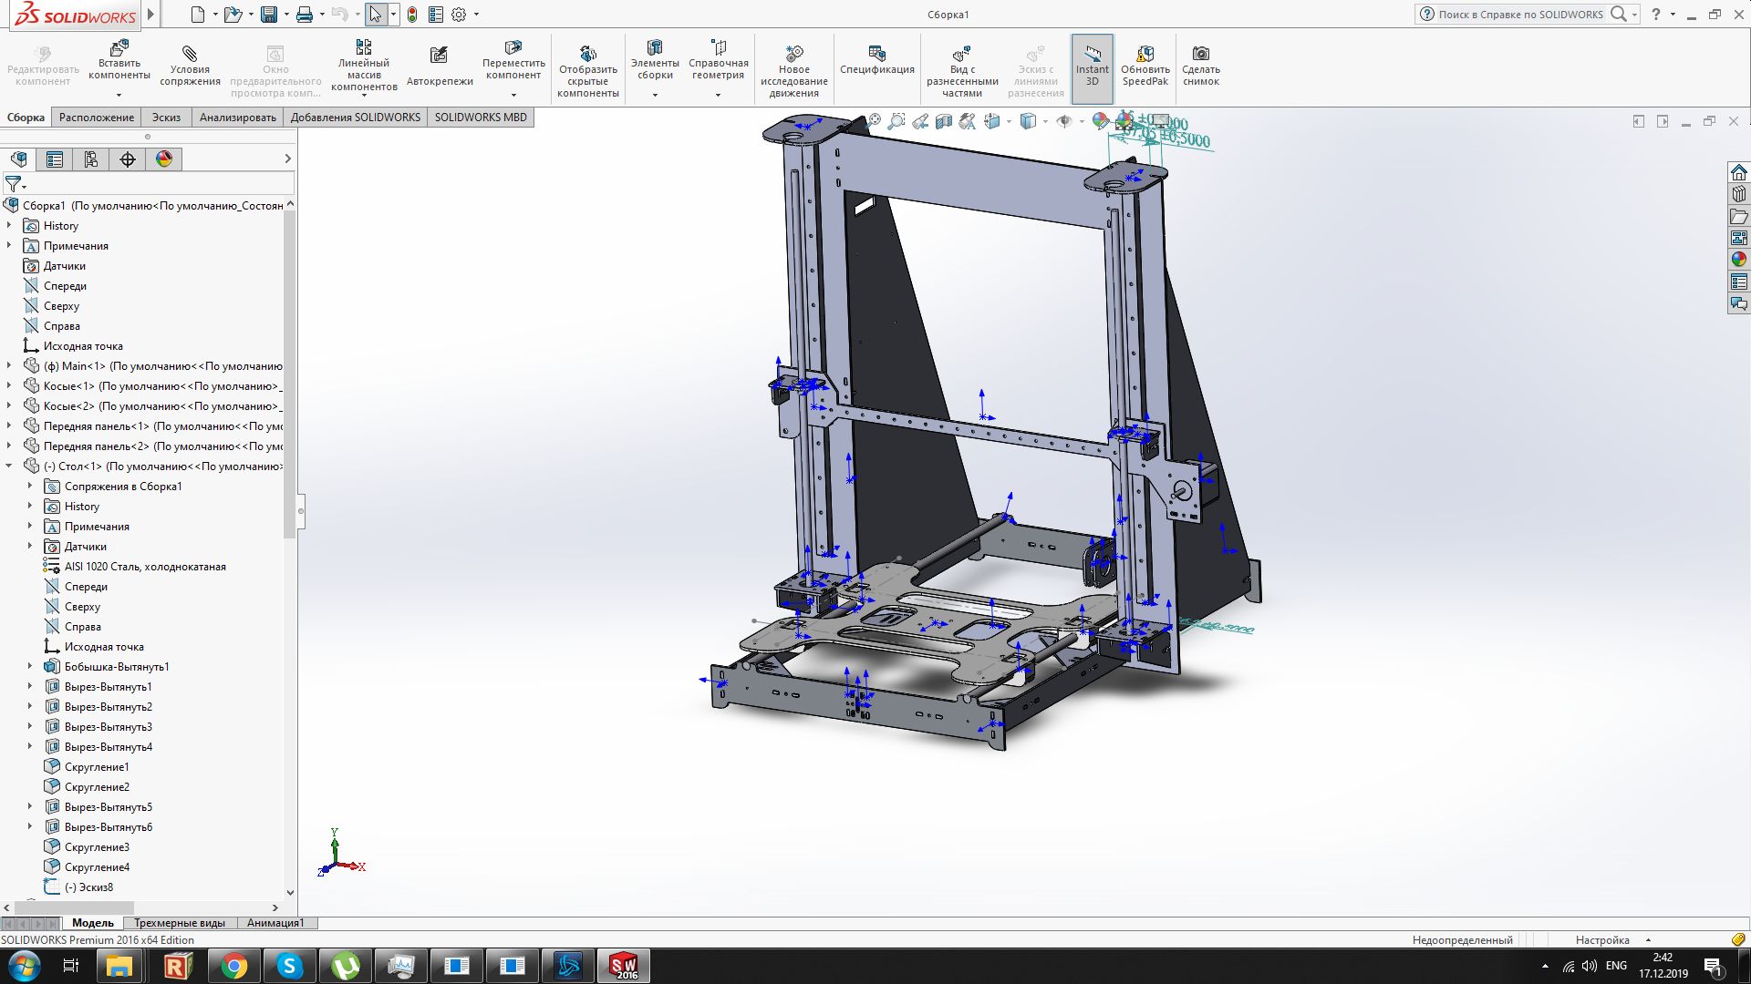Open ConfigurationManager panel tab
The width and height of the screenshot is (1751, 984).
91,159
